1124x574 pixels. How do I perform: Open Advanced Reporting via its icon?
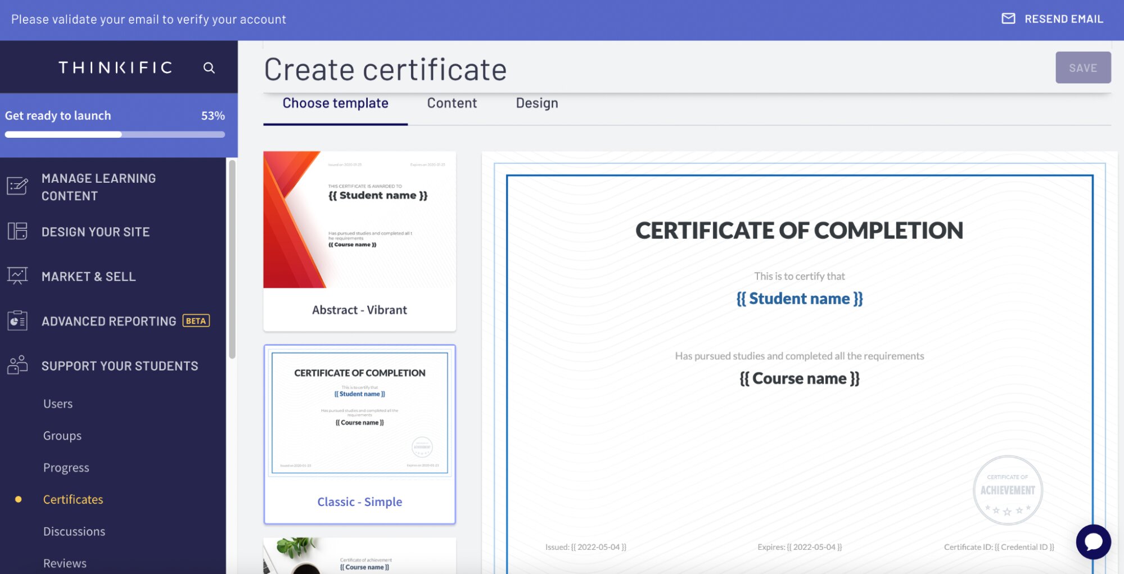pos(17,320)
